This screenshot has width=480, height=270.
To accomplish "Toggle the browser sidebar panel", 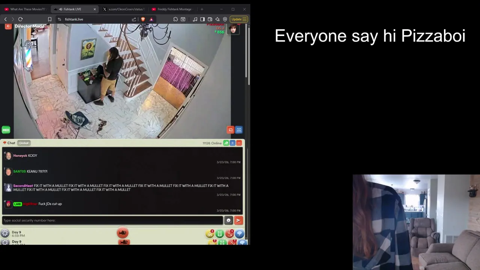I will click(202, 19).
